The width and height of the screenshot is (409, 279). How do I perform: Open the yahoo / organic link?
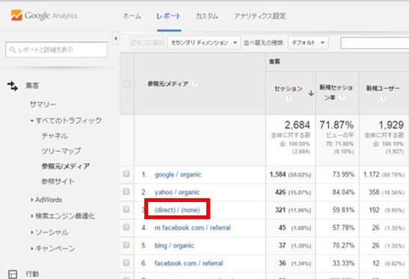coord(177,192)
